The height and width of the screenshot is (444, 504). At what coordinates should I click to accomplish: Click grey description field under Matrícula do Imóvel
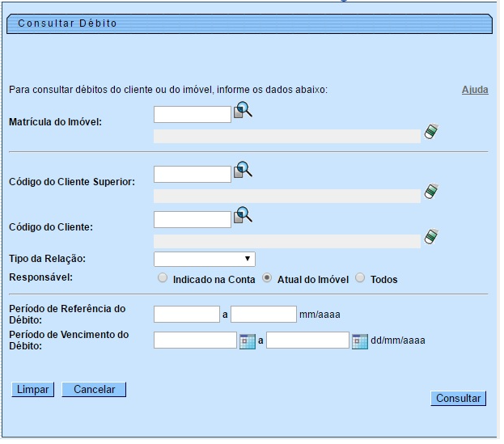[x=289, y=137]
